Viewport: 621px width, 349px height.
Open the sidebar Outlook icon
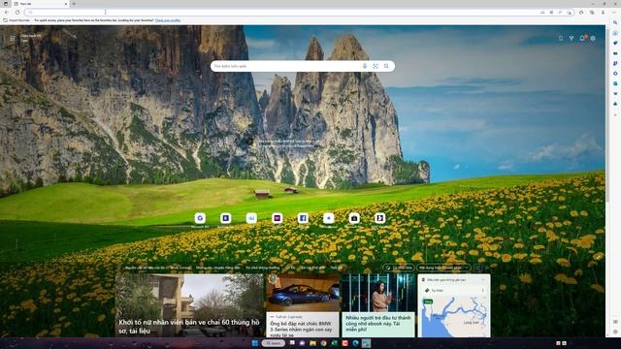click(615, 83)
